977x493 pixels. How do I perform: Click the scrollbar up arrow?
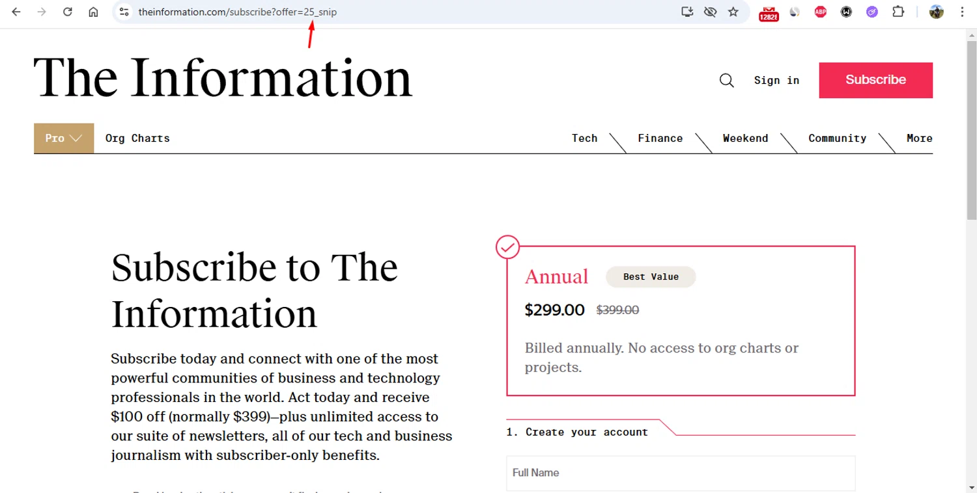click(x=971, y=34)
